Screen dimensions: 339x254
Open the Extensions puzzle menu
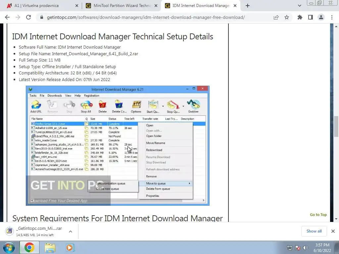(x=300, y=17)
